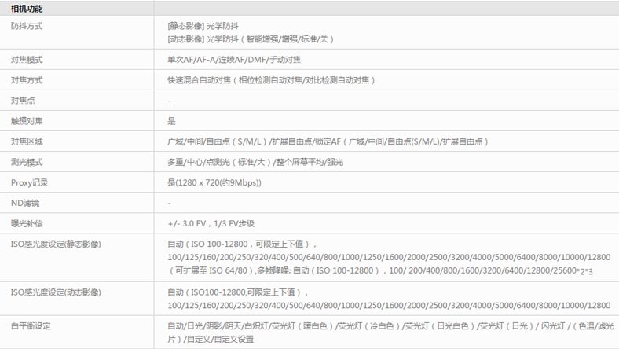Click the 触摸对焦 label
This screenshot has height=349, width=619.
pyautogui.click(x=27, y=121)
